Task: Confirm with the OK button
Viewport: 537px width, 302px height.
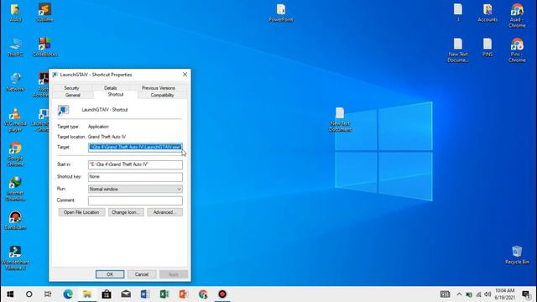Action: [x=110, y=274]
